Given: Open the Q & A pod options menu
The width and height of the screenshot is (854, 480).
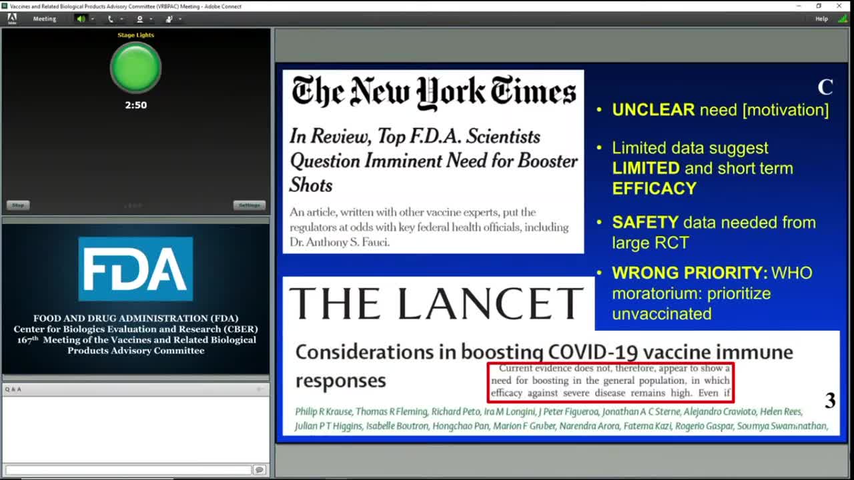Looking at the screenshot, I should (260, 389).
